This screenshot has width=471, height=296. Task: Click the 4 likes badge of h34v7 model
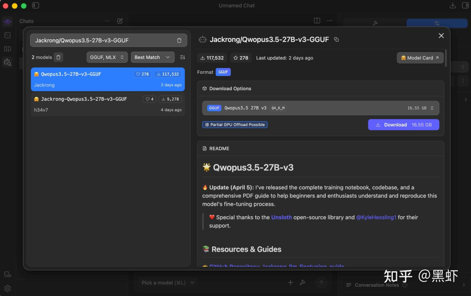(149, 99)
